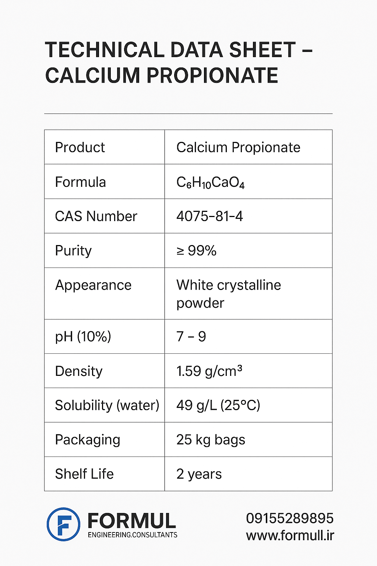Select the Calcium Propionate product value cell
The image size is (377, 566).
pyautogui.click(x=238, y=147)
